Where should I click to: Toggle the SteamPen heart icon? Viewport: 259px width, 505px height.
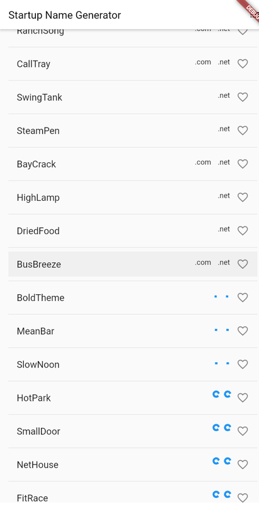pyautogui.click(x=243, y=131)
